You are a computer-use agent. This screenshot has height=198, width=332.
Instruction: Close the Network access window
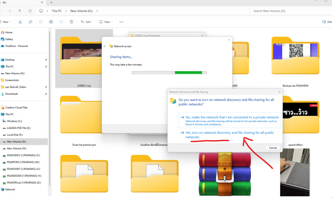(x=229, y=40)
